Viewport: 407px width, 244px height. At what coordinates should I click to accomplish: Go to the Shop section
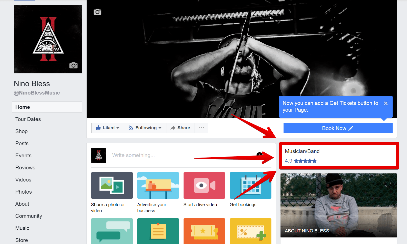click(x=21, y=131)
